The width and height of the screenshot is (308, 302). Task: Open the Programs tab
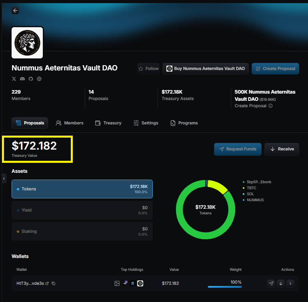(184, 123)
